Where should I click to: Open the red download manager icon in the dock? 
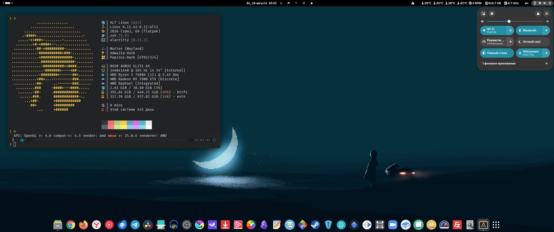tap(225, 225)
